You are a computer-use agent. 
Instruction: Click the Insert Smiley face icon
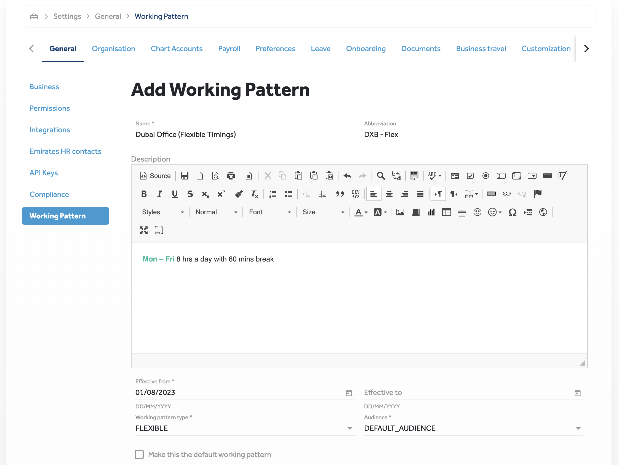pyautogui.click(x=477, y=212)
